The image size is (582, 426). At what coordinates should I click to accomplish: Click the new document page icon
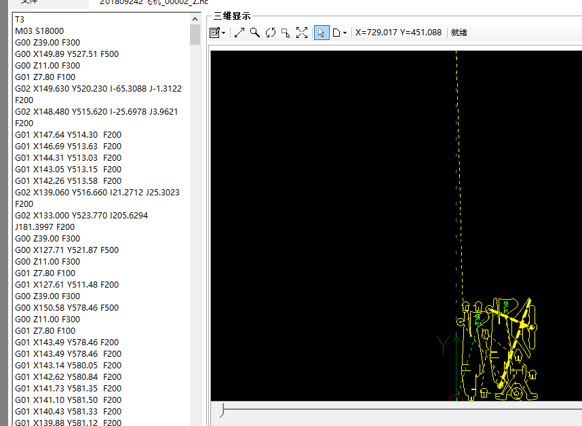[337, 32]
